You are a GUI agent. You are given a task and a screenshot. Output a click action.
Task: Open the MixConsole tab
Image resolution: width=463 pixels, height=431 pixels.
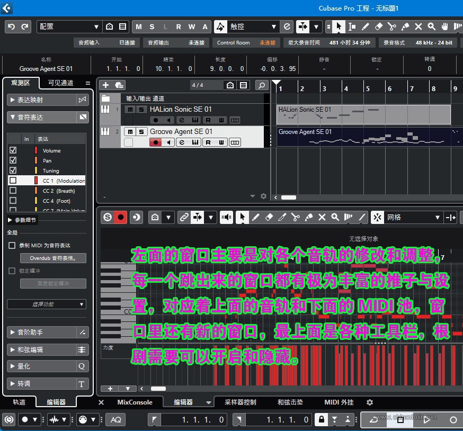(135, 402)
